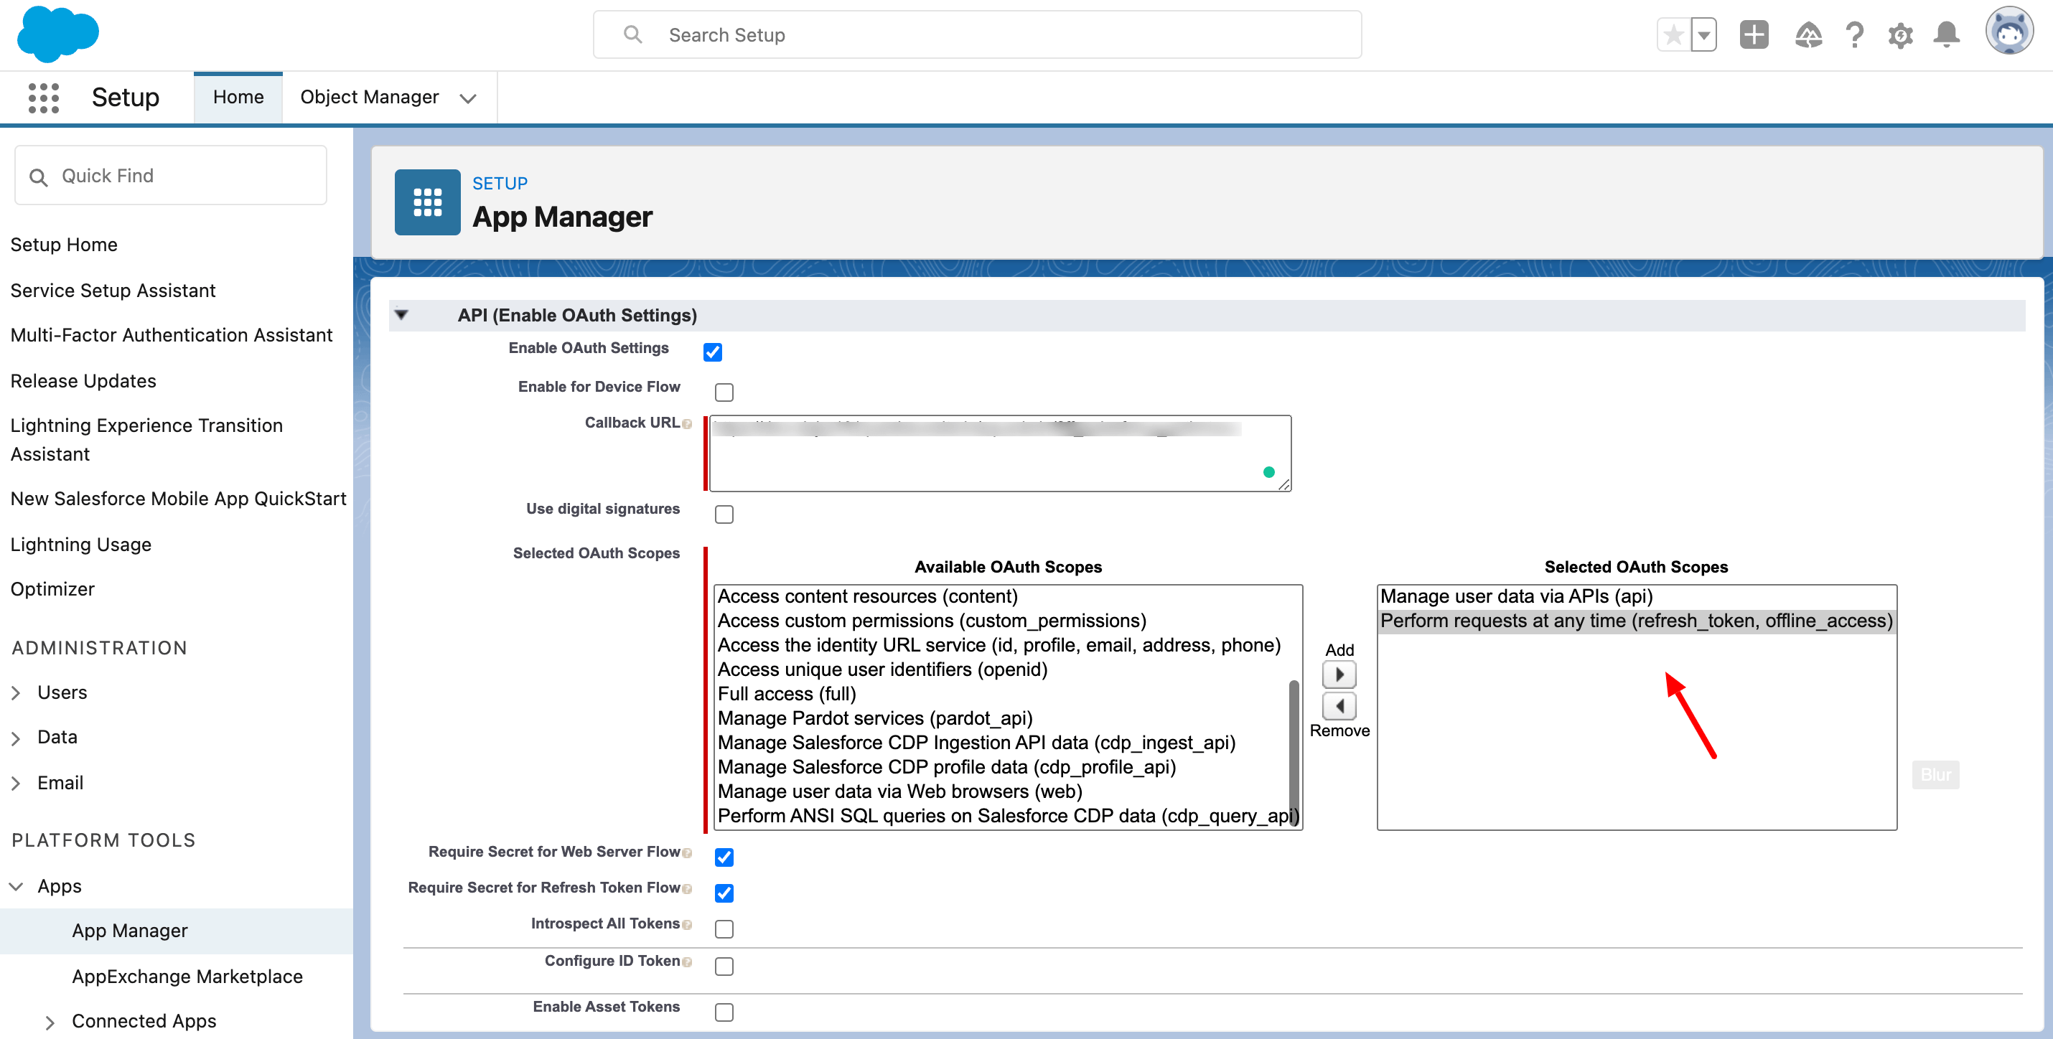
Task: View notifications via the bell icon
Action: (x=1946, y=34)
